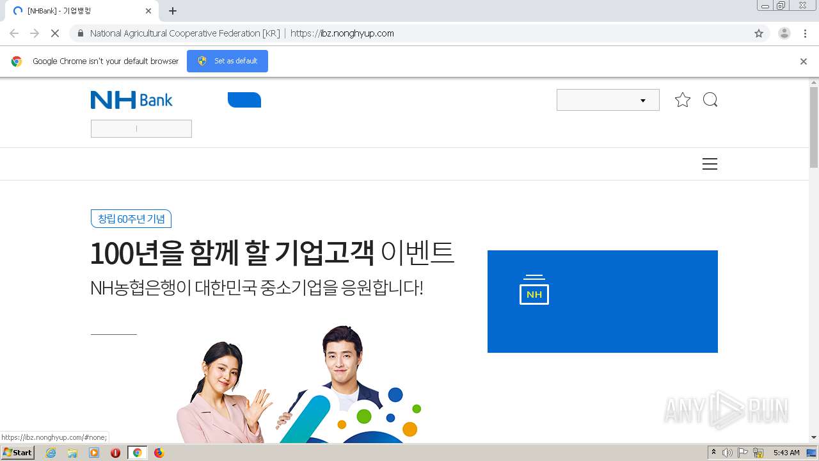Launch Internet Explorer from taskbar
The height and width of the screenshot is (461, 819).
point(51,453)
